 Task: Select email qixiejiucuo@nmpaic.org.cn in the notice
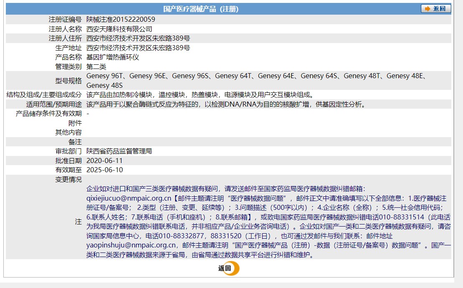pos(129,199)
